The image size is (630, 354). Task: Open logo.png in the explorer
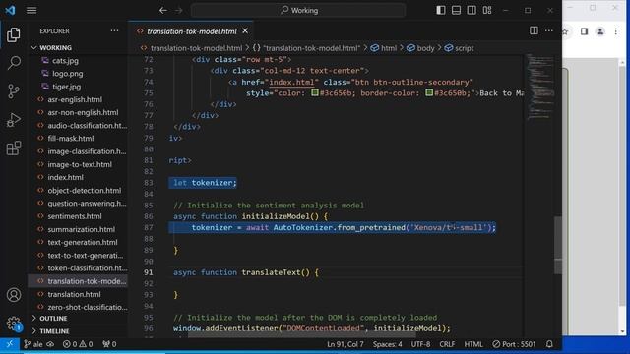coord(68,74)
